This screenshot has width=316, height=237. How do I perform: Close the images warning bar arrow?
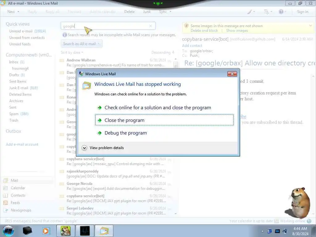pos(310,26)
